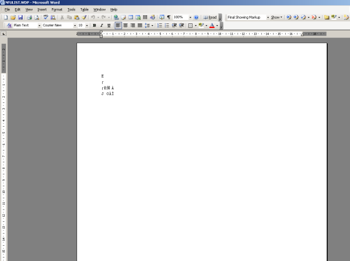Toggle italic formatting

tap(101, 26)
